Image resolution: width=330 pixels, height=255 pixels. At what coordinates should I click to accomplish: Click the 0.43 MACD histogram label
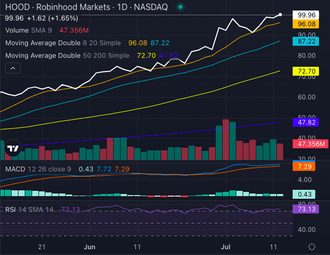(x=304, y=194)
